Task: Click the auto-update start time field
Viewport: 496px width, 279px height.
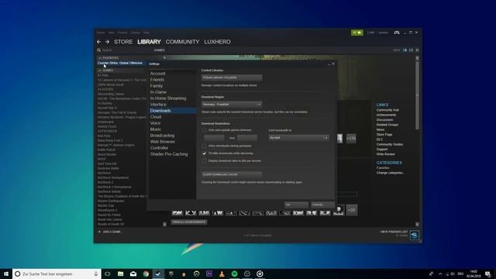Action: click(214, 138)
